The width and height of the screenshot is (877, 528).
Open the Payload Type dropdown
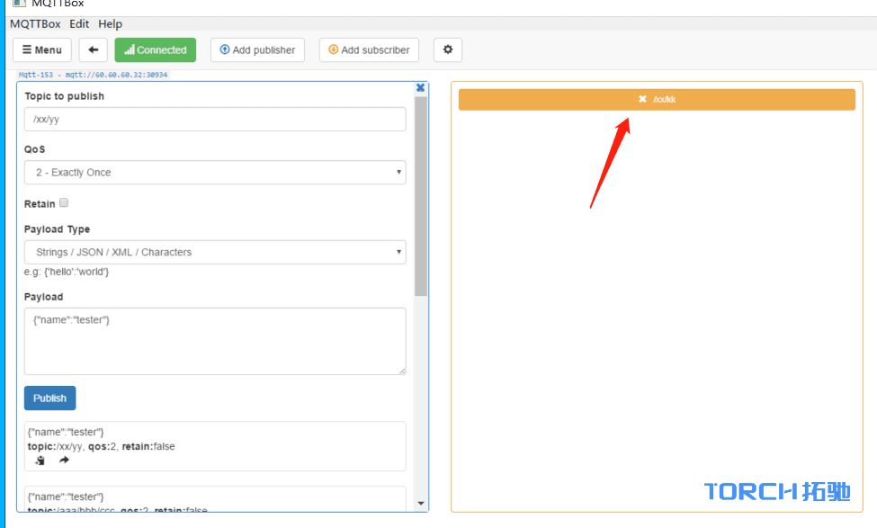(x=215, y=252)
